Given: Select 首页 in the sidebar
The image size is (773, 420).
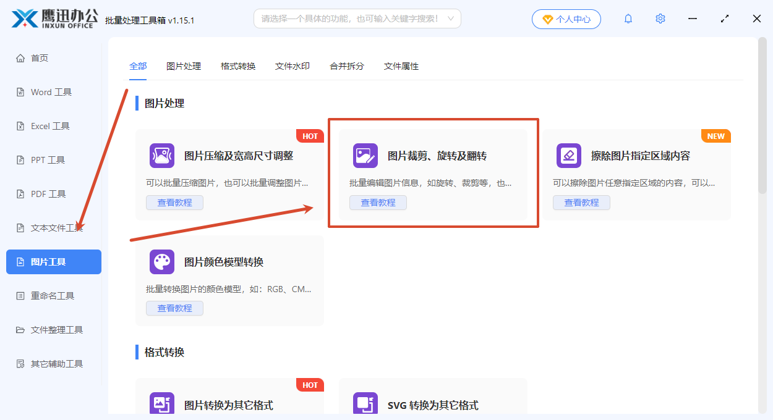Looking at the screenshot, I should 54,58.
